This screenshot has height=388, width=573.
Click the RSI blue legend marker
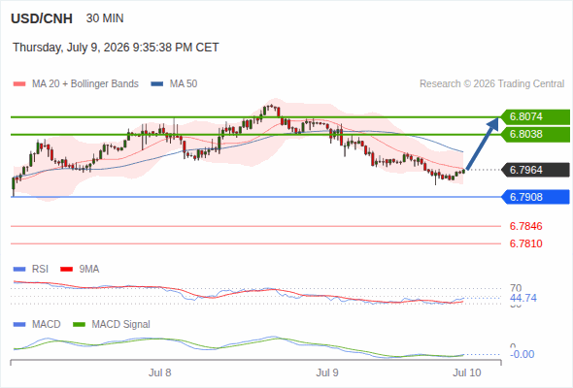click(19, 270)
